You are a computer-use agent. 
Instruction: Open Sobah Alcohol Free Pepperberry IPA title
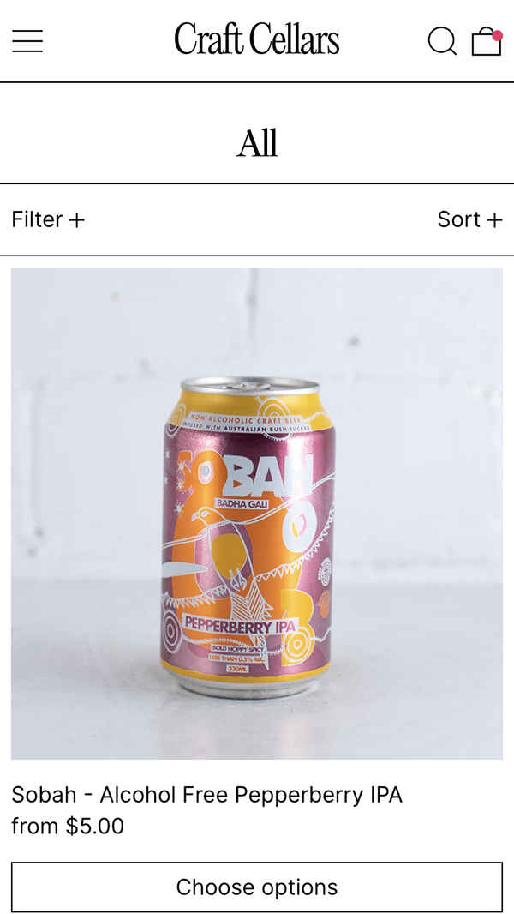[x=207, y=795]
